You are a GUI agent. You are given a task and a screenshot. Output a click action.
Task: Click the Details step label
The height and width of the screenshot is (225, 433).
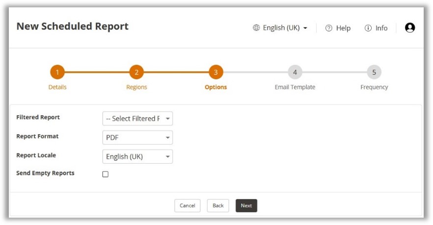pos(57,87)
